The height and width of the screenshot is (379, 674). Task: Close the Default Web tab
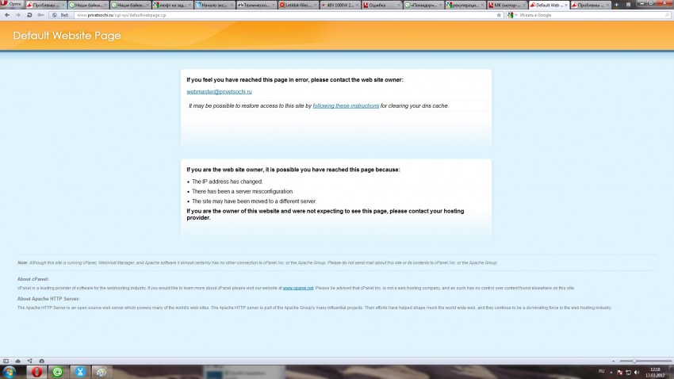[566, 5]
